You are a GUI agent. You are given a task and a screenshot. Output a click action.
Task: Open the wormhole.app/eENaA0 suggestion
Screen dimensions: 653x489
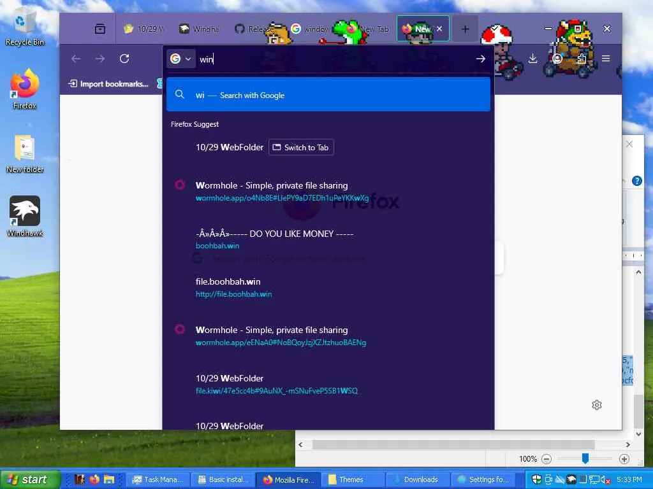[328, 336]
